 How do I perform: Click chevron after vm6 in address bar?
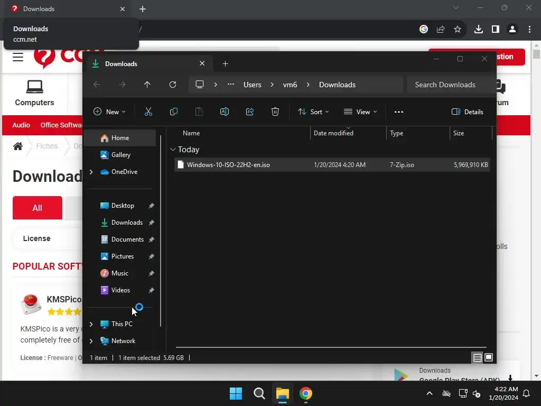[x=308, y=85]
